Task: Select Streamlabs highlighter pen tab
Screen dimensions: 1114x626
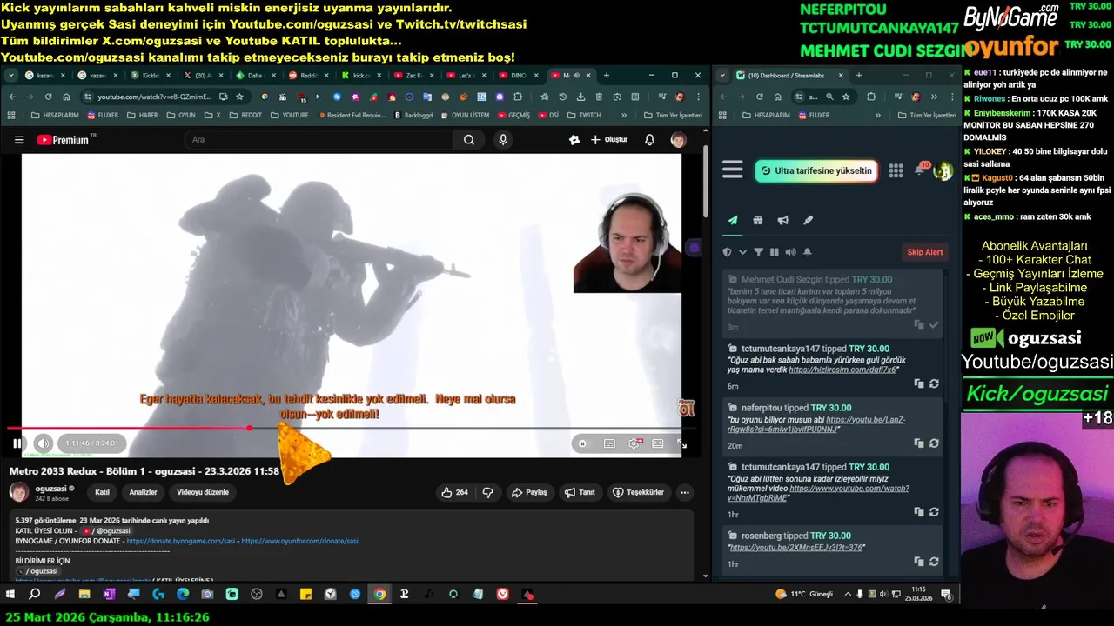Action: tap(808, 221)
